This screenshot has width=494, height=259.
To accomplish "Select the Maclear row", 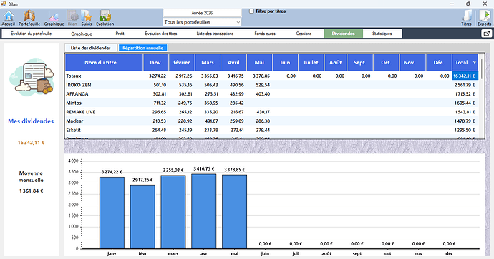I will 271,121.
